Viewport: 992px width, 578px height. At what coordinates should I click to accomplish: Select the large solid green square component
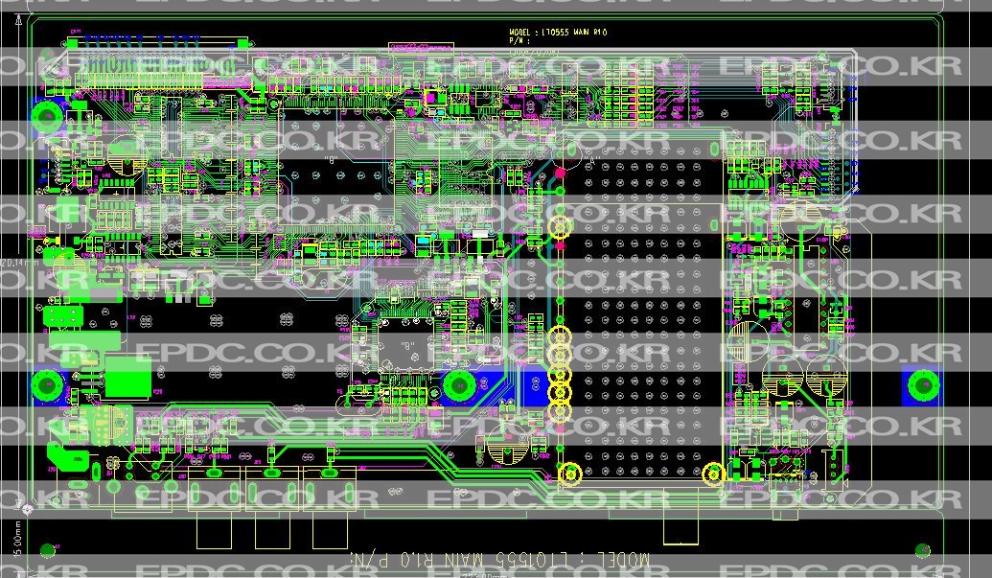point(128,377)
